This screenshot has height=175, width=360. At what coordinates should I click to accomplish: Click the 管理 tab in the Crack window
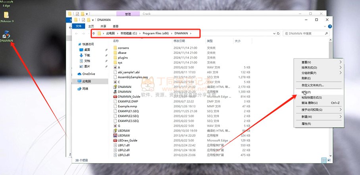(x=128, y=14)
